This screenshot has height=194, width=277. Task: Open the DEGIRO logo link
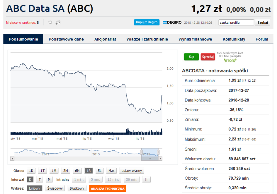pos(172,23)
